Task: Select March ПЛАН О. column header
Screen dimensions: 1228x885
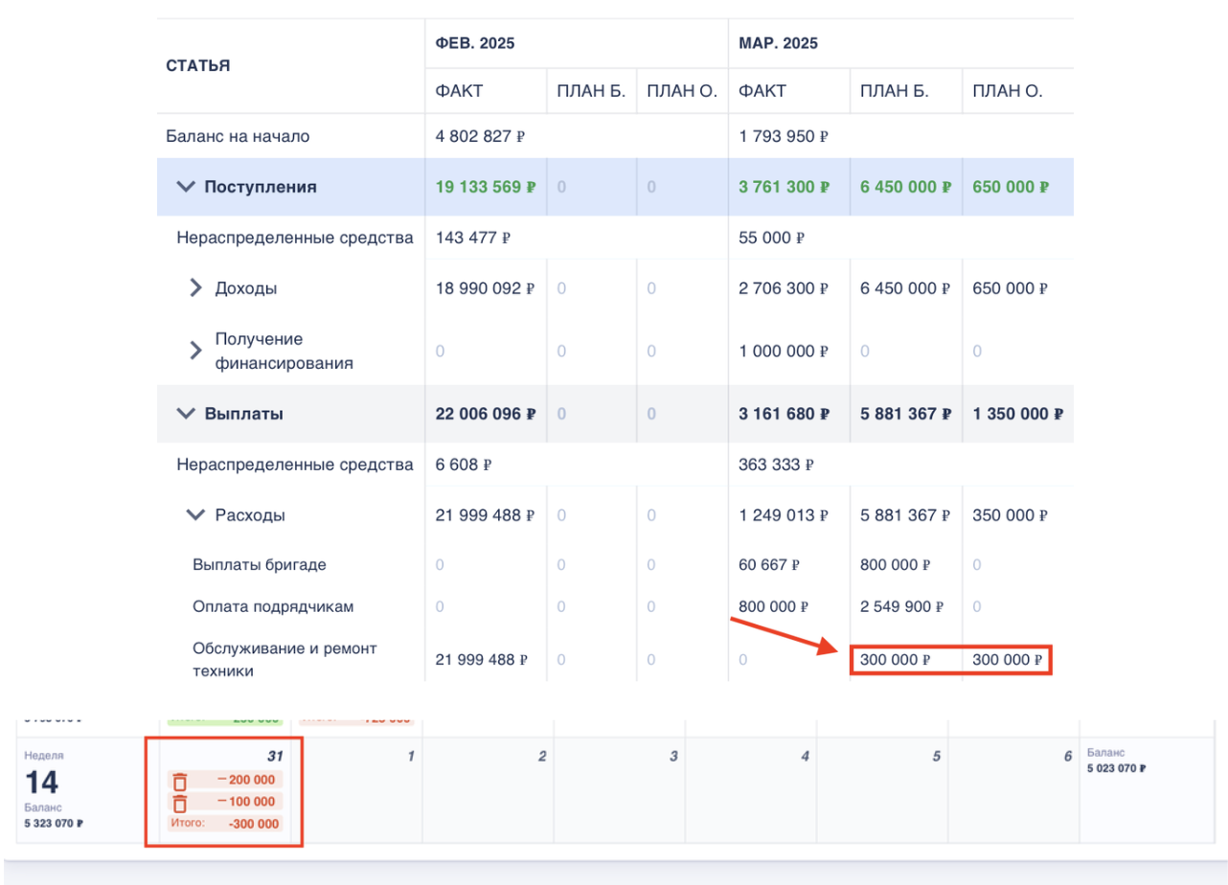Action: 1007,92
